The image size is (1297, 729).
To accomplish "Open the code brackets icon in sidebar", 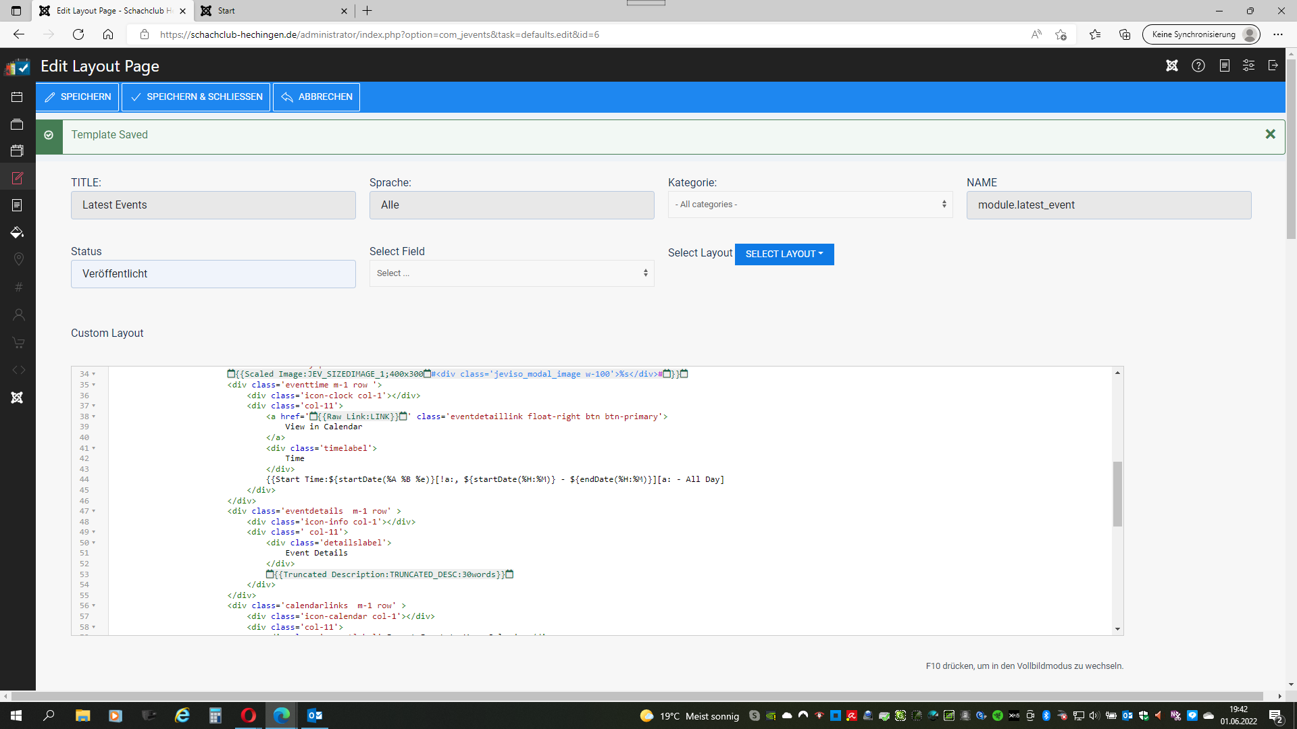I will point(18,370).
